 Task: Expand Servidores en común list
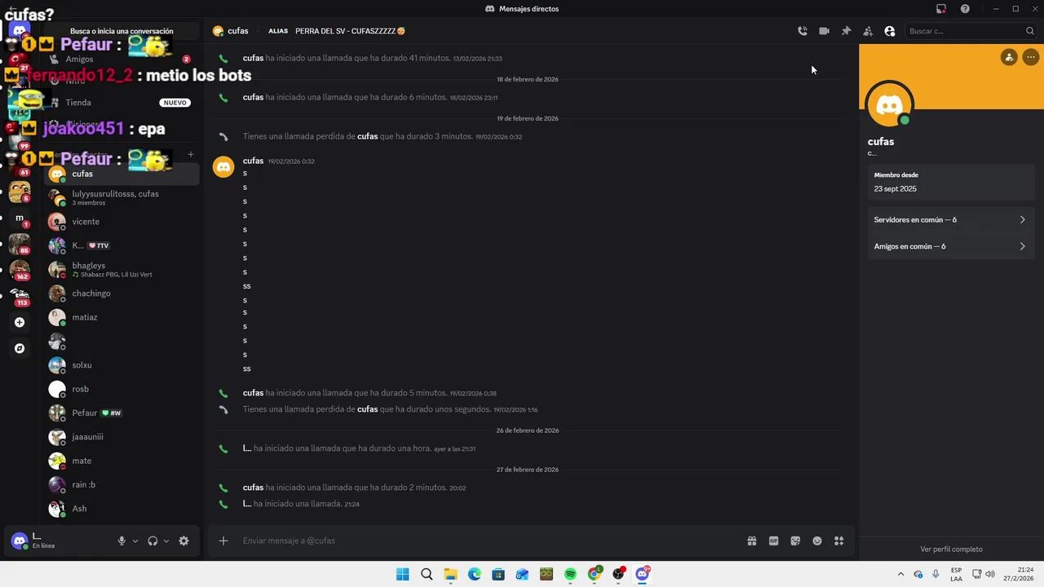tap(951, 219)
